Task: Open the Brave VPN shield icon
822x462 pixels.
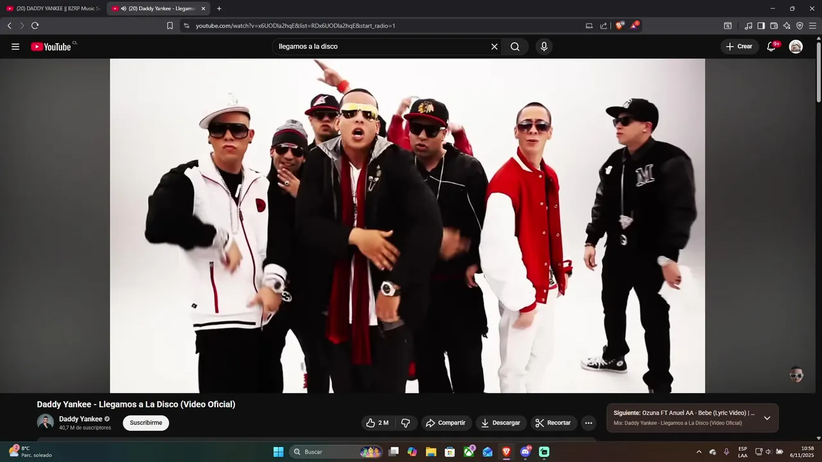Action: (800, 26)
